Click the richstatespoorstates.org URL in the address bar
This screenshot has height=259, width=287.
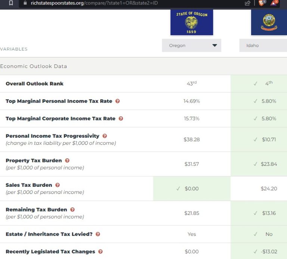93,3
